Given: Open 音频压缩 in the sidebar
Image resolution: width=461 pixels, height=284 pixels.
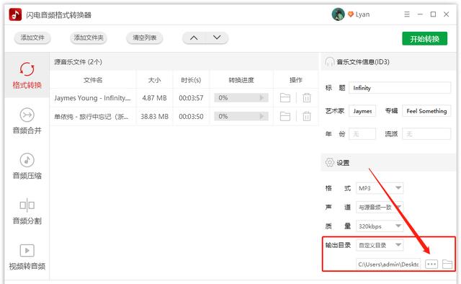Looking at the screenshot, I should [x=27, y=167].
